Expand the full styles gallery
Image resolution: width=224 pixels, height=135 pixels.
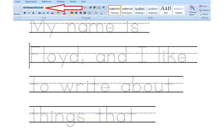(187, 13)
